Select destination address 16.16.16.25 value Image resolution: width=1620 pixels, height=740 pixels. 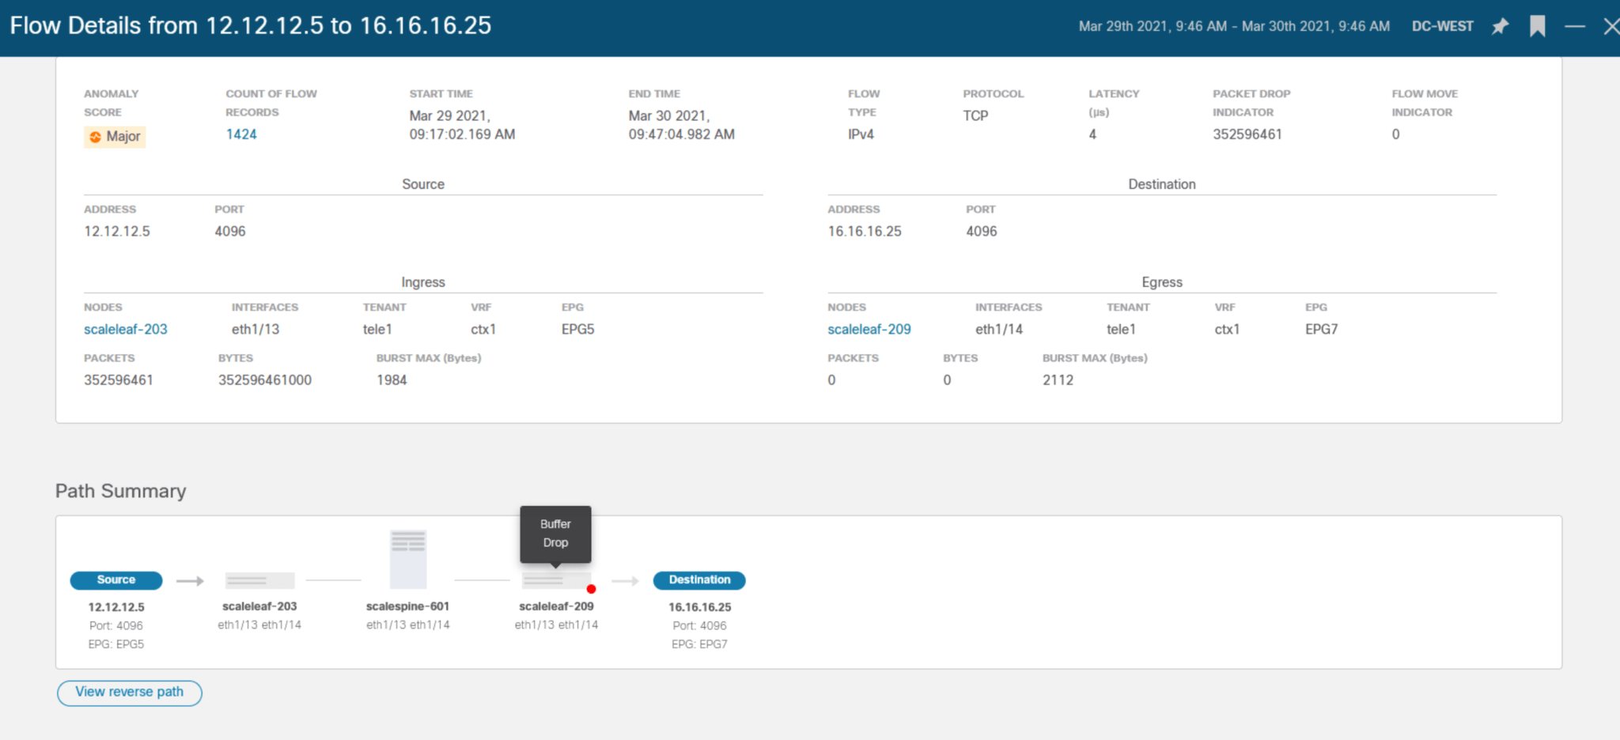(865, 232)
